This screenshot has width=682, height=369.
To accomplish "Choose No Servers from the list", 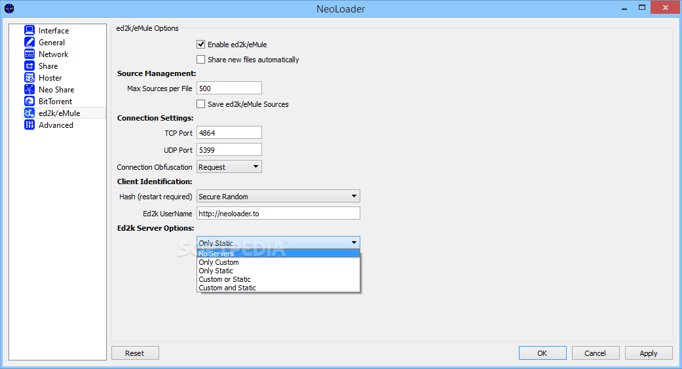I will tap(278, 253).
